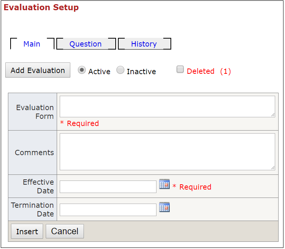285x249 pixels.
Task: Focus the Effective Date input field
Action: 108,187
